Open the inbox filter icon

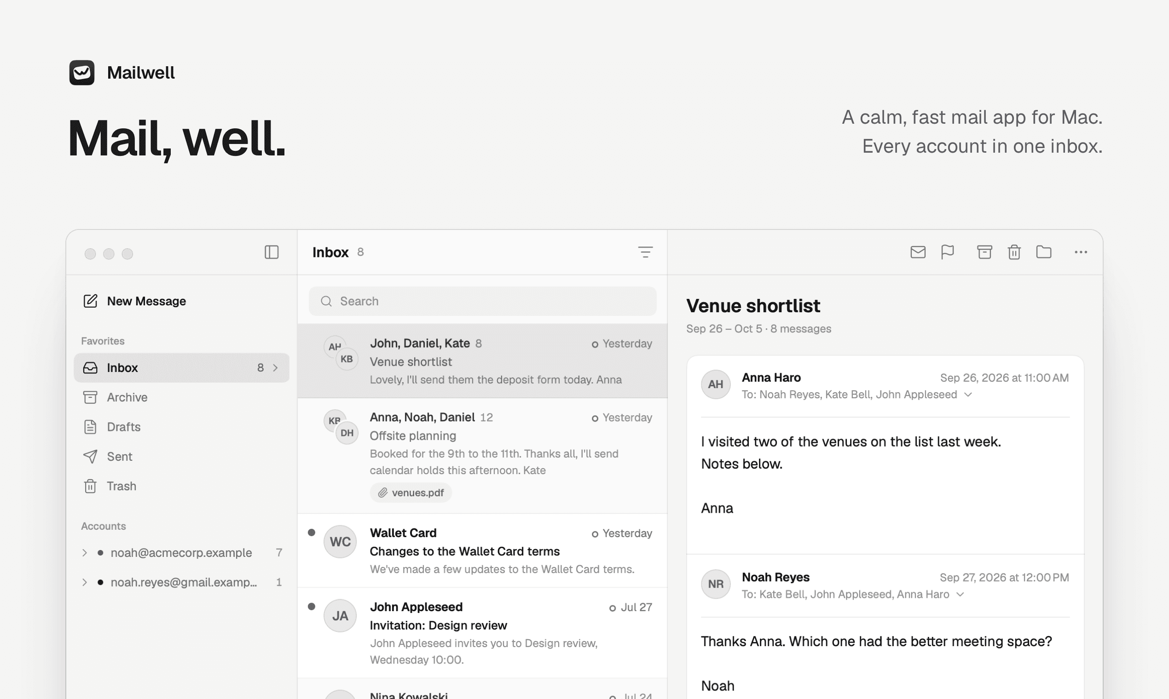click(x=645, y=252)
